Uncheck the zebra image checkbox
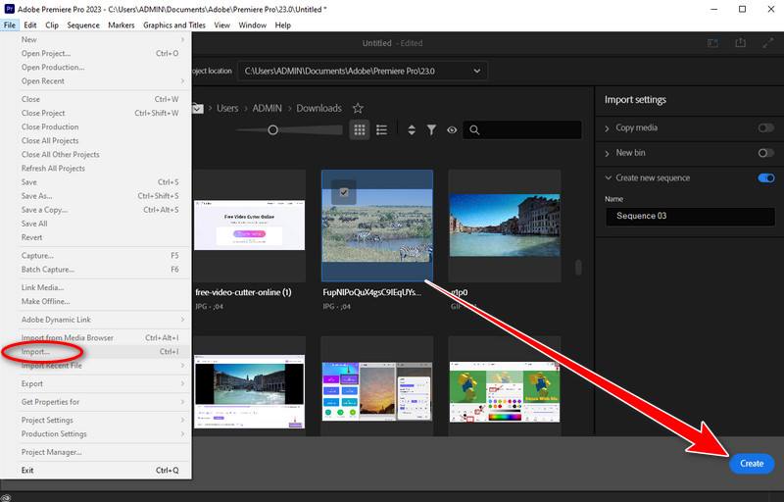Image resolution: width=784 pixels, height=502 pixels. tap(344, 192)
